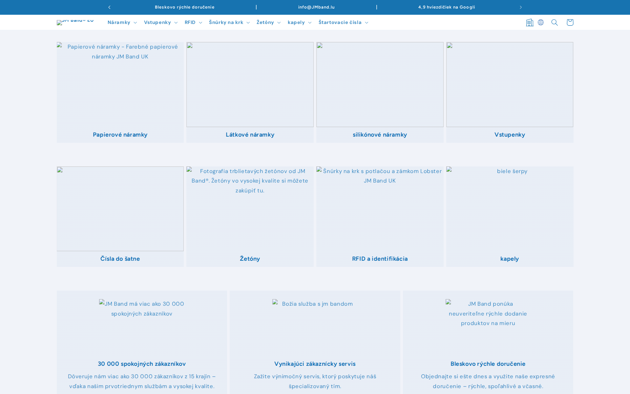Click the Papierové náramky category link
Screen dimensions: 630x394
coord(120,135)
